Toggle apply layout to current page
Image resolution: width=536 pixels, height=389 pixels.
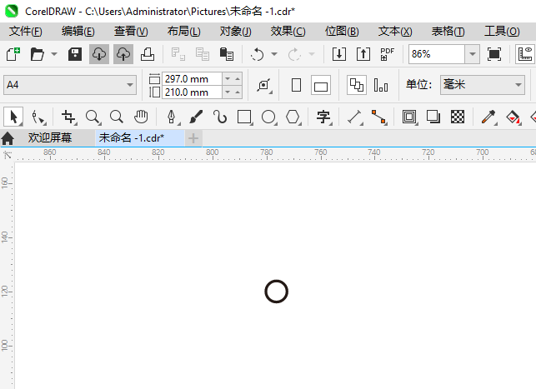tap(381, 85)
